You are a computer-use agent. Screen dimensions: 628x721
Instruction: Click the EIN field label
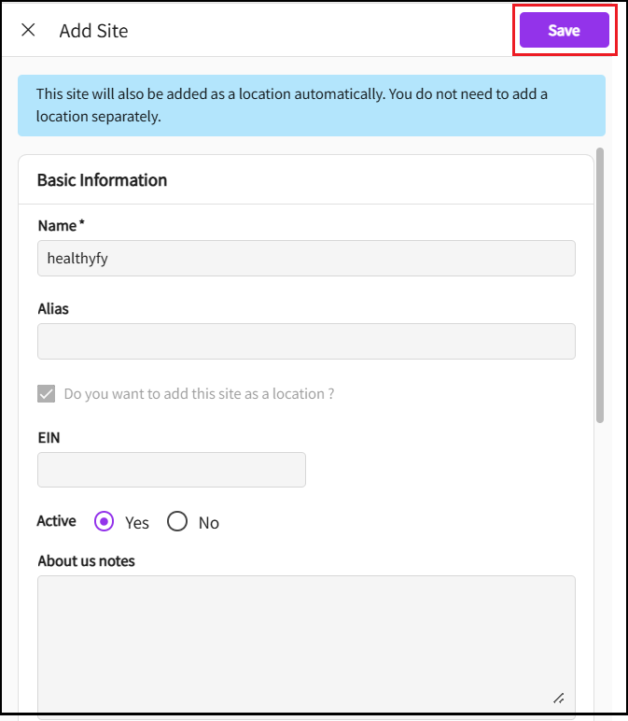point(49,437)
